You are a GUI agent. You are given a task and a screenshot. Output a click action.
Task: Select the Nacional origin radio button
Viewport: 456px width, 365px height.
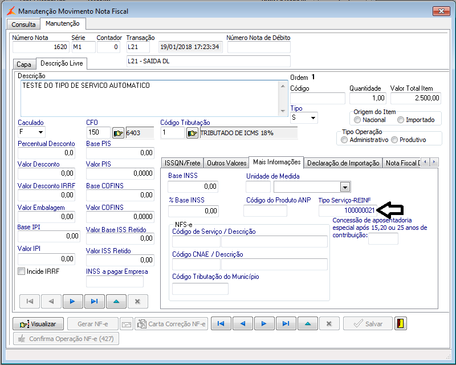357,120
